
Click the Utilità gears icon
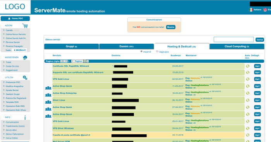click(x=25, y=78)
